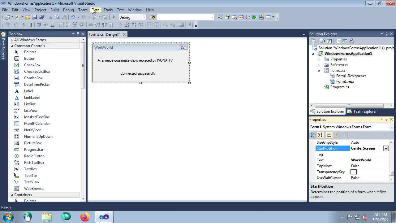Click the Find in Files icon
Image resolution: width=396 pixels, height=223 pixels.
pos(152,17)
